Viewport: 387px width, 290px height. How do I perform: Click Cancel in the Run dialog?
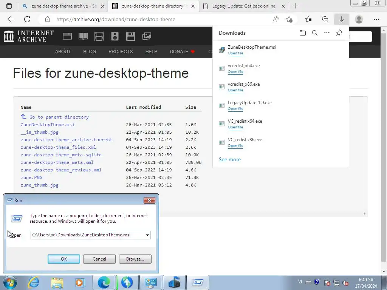(99, 259)
